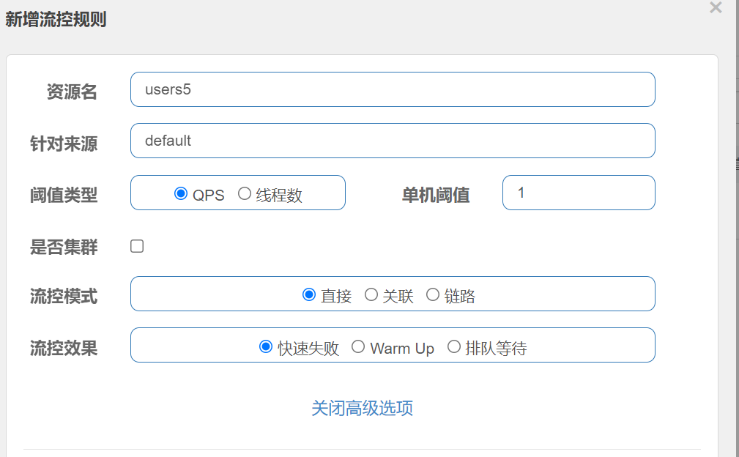Click the 阈值类型 field label
The height and width of the screenshot is (457, 739).
(x=64, y=195)
